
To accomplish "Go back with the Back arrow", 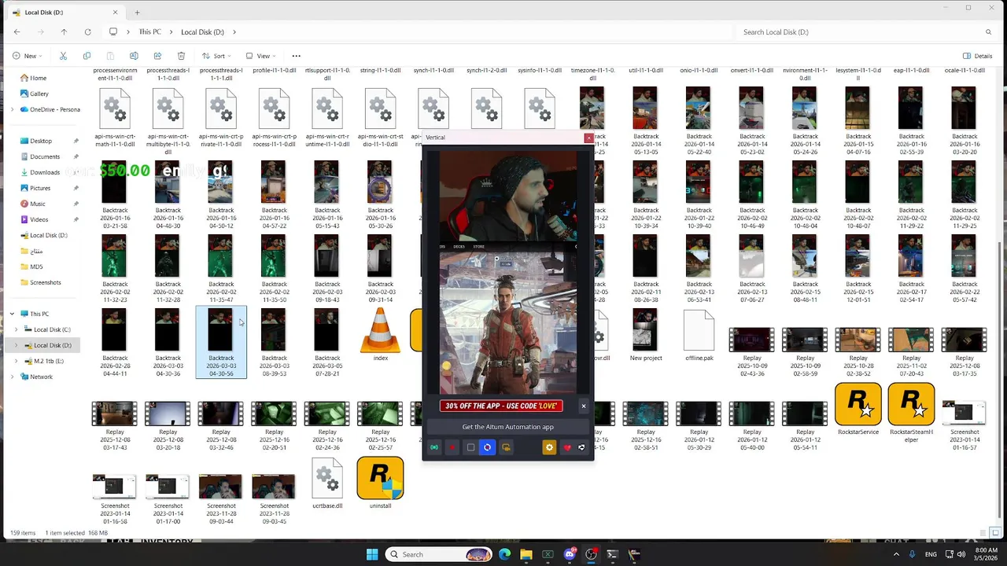I will click(17, 32).
